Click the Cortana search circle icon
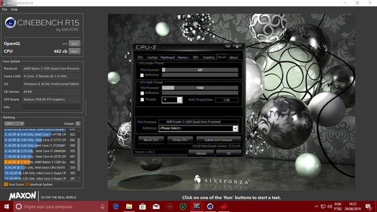377x212 pixels. [x=18, y=207]
